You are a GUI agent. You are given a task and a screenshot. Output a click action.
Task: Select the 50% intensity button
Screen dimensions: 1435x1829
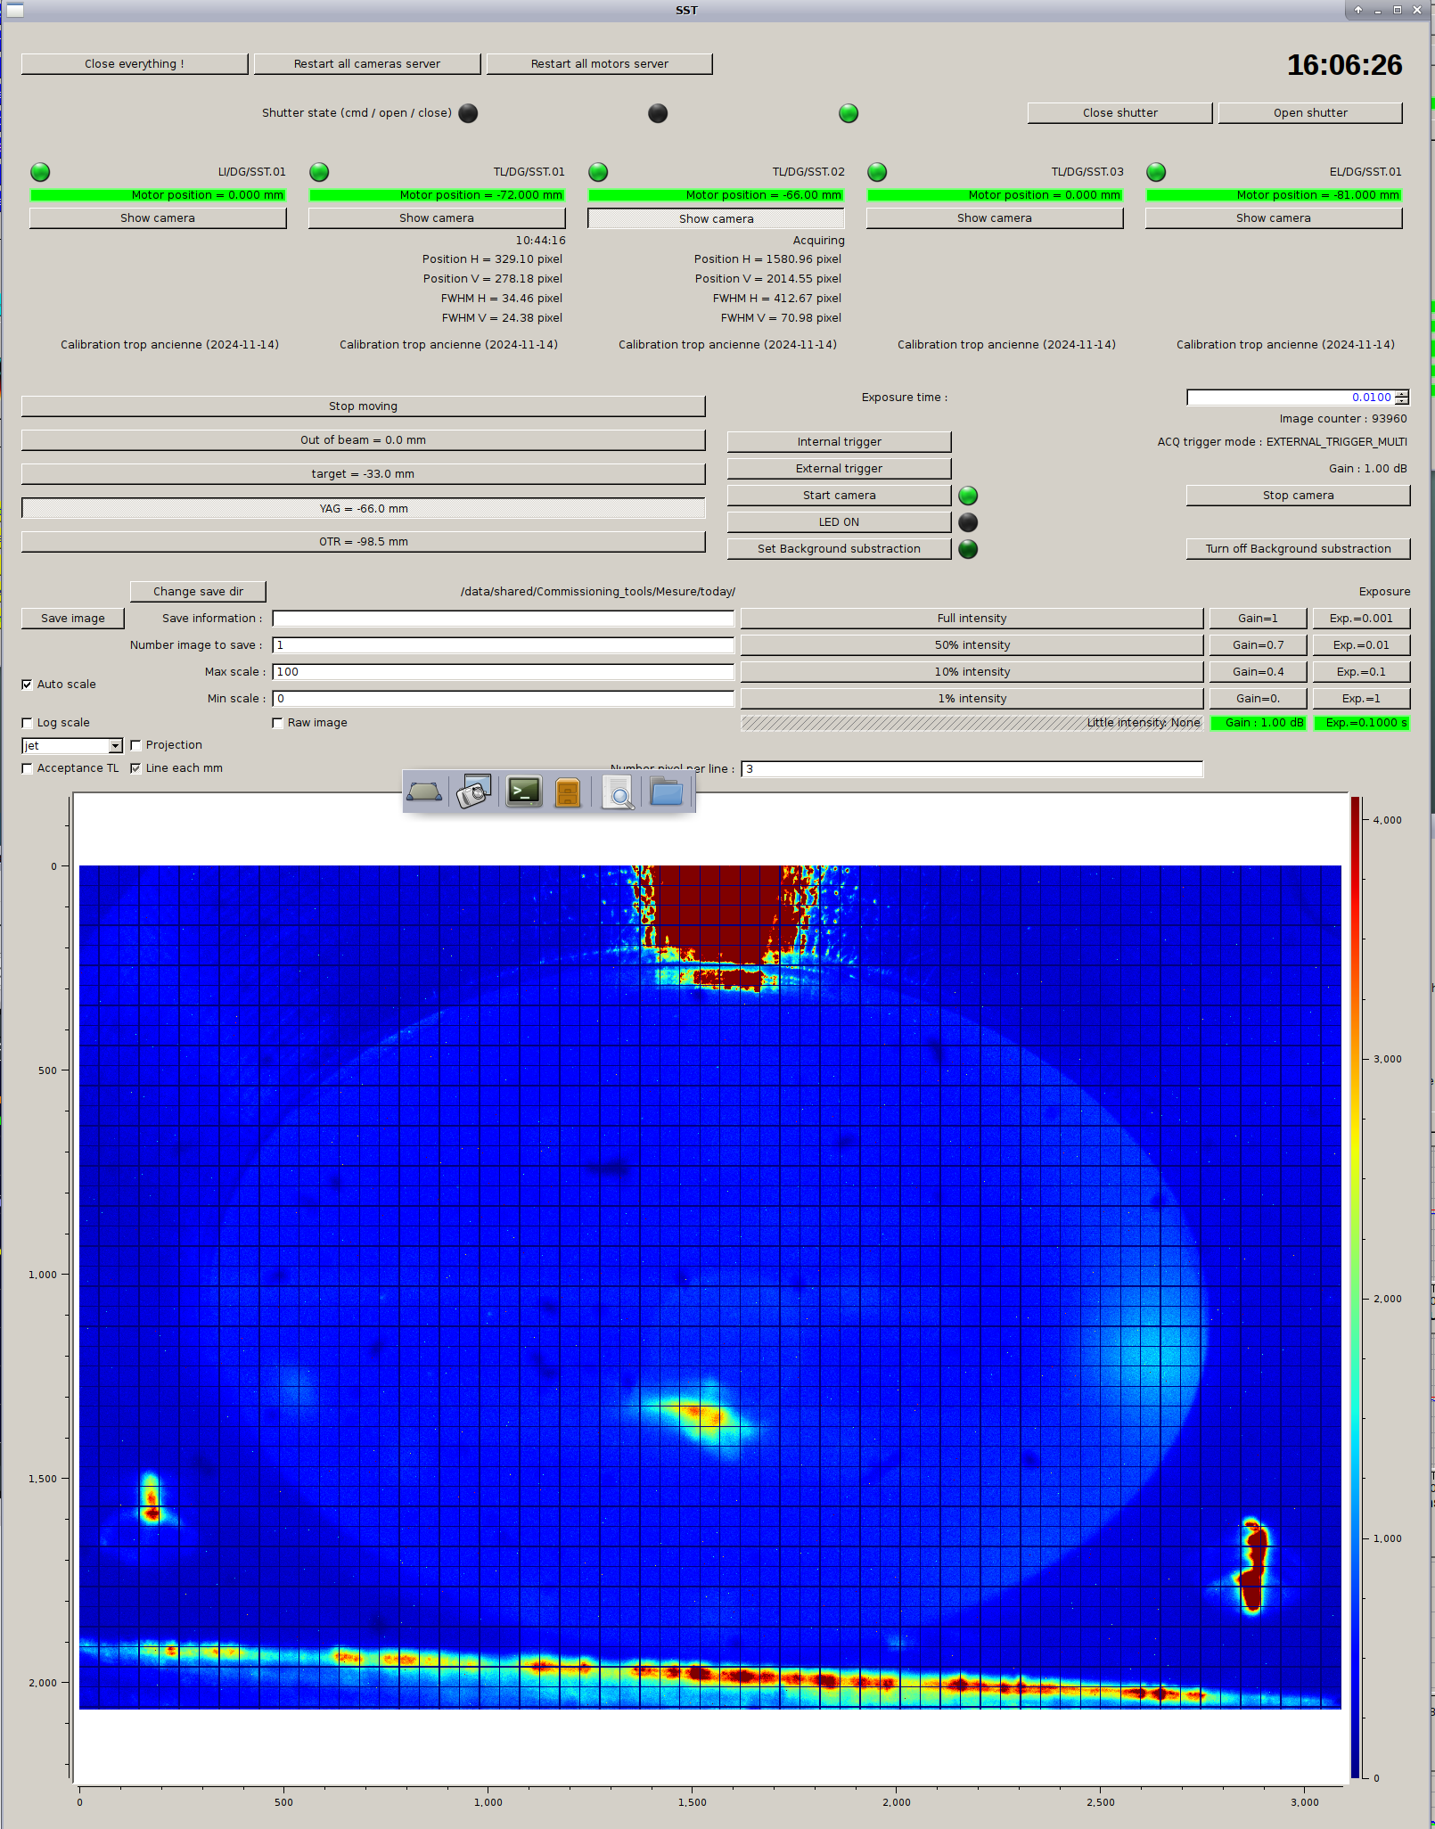coord(972,645)
